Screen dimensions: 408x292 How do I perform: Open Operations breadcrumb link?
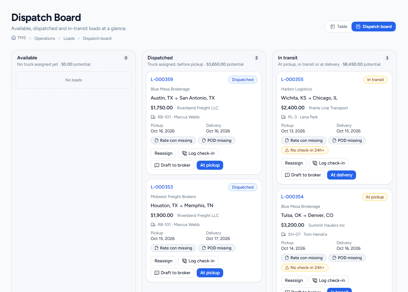pyautogui.click(x=45, y=38)
